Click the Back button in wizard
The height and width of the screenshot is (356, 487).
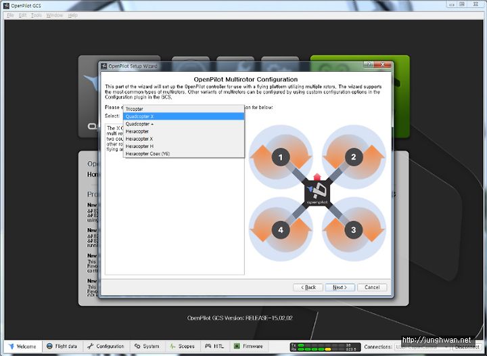(308, 288)
